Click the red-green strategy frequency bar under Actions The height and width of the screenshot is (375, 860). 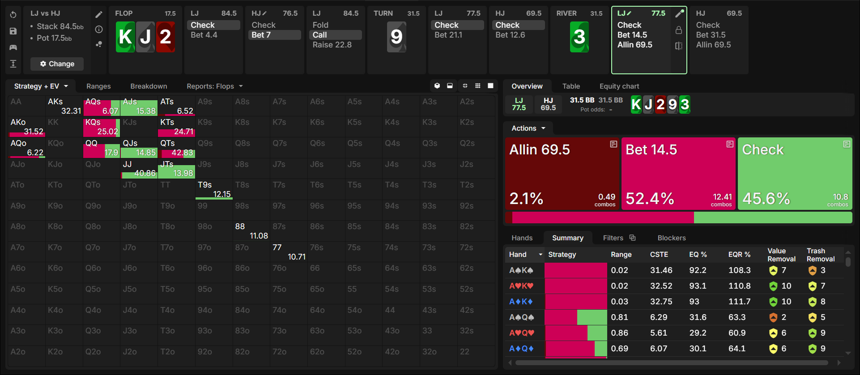679,217
